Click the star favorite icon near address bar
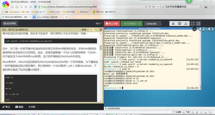Screen dimensions: 215x115 tap(153, 7)
